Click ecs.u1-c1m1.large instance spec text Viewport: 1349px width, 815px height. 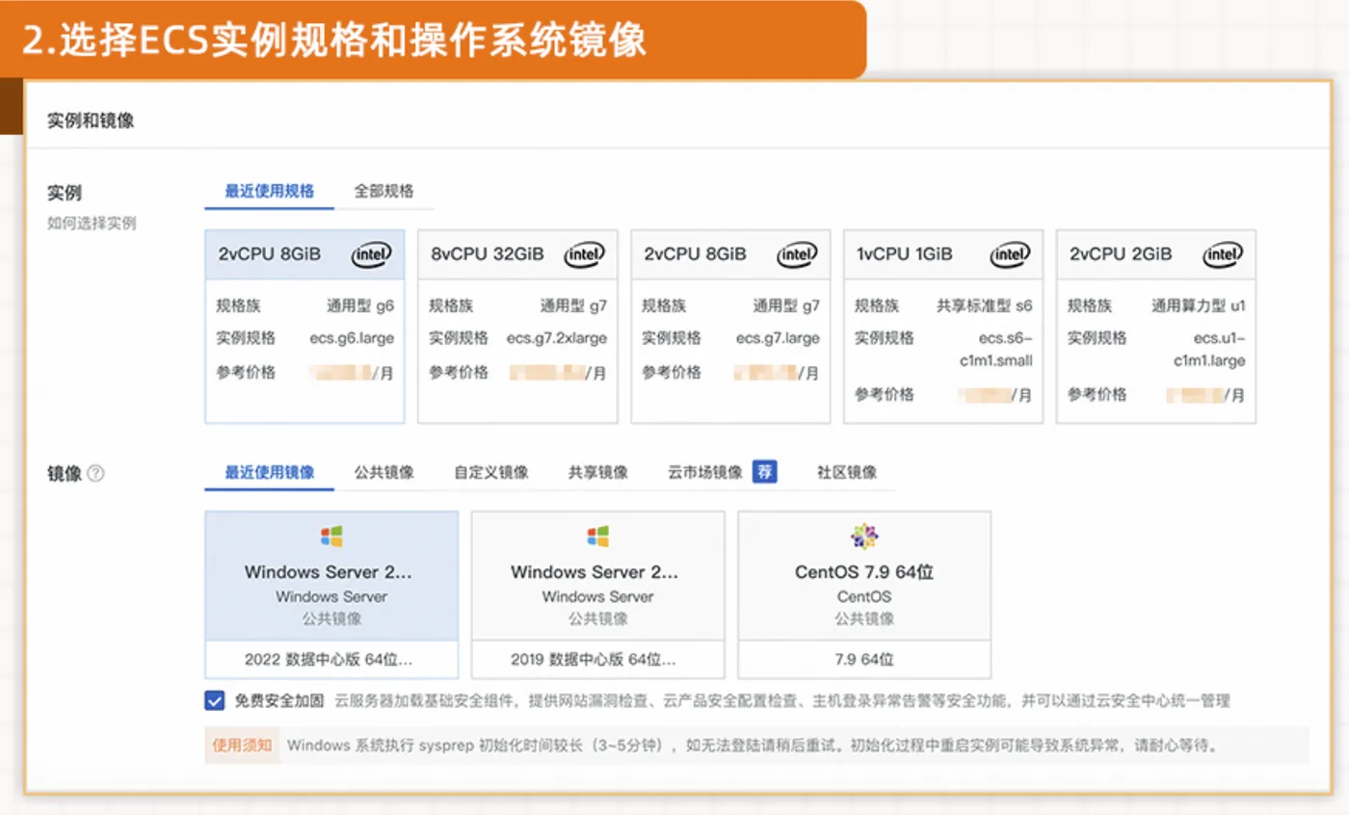click(1209, 350)
